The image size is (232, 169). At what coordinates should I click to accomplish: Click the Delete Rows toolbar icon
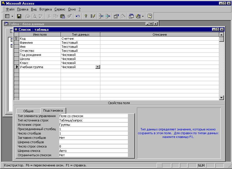point(108,16)
